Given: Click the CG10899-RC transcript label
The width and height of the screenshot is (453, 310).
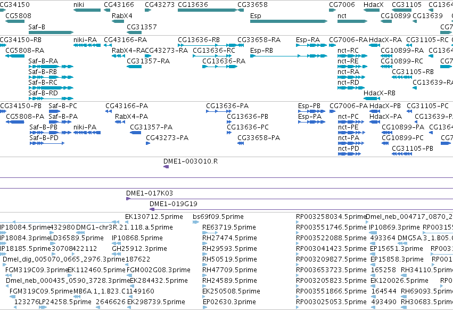Looking at the screenshot, I should pos(402,61).
